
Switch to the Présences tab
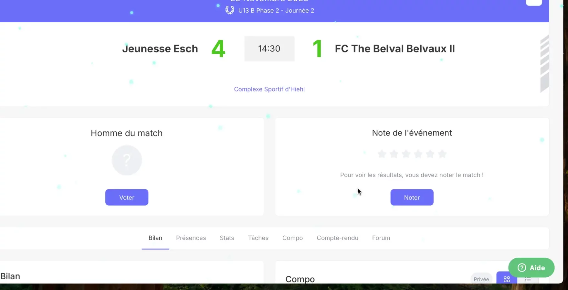(x=191, y=238)
